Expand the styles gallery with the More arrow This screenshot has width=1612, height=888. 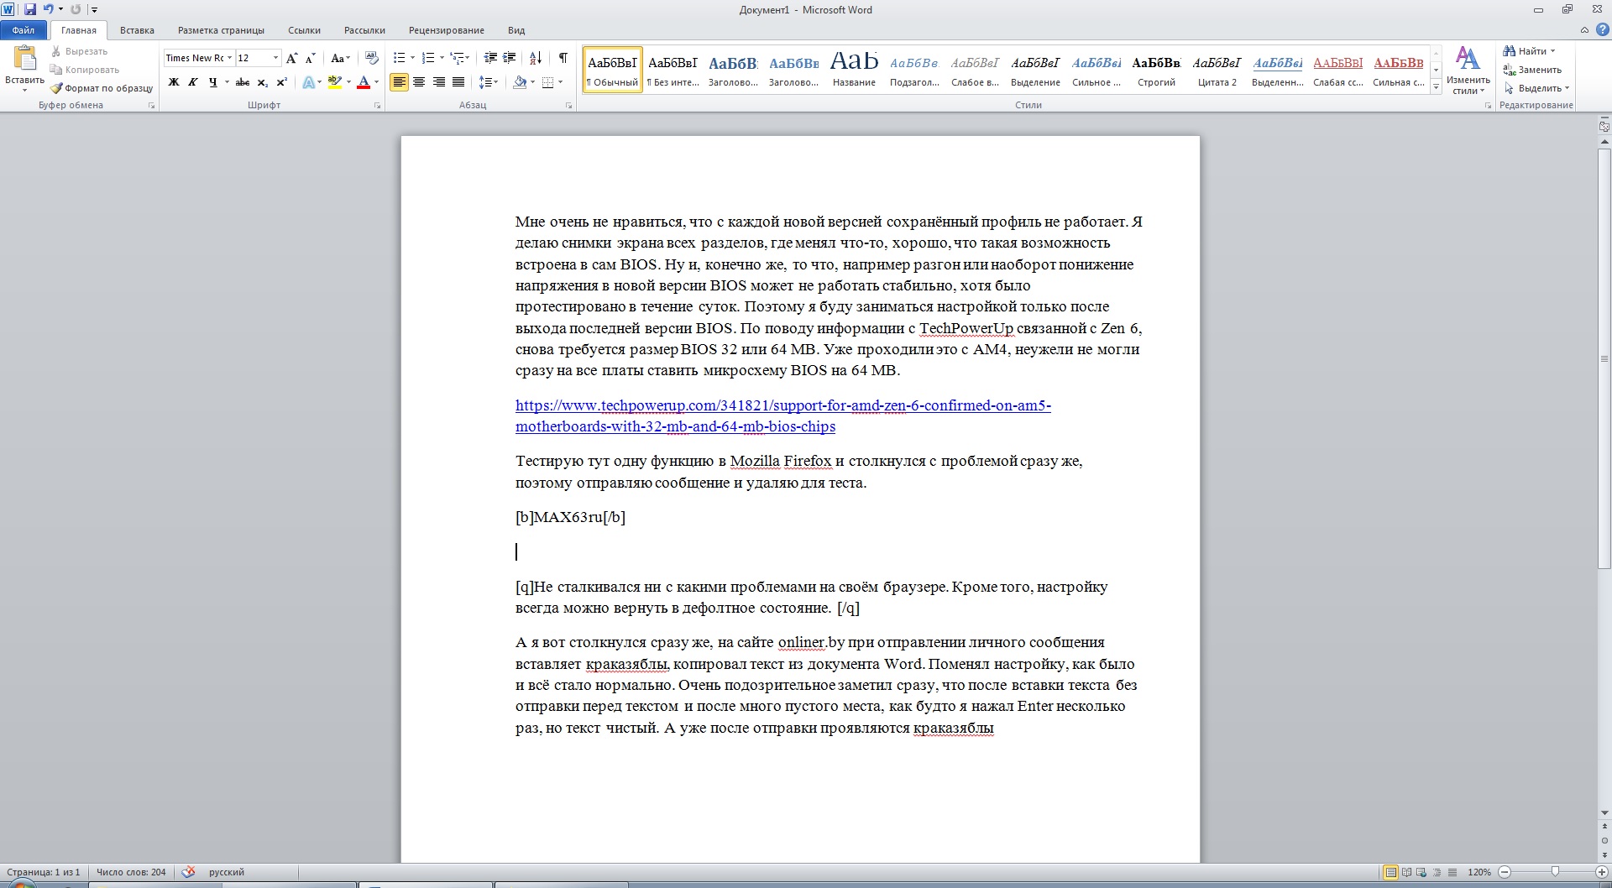tap(1437, 86)
